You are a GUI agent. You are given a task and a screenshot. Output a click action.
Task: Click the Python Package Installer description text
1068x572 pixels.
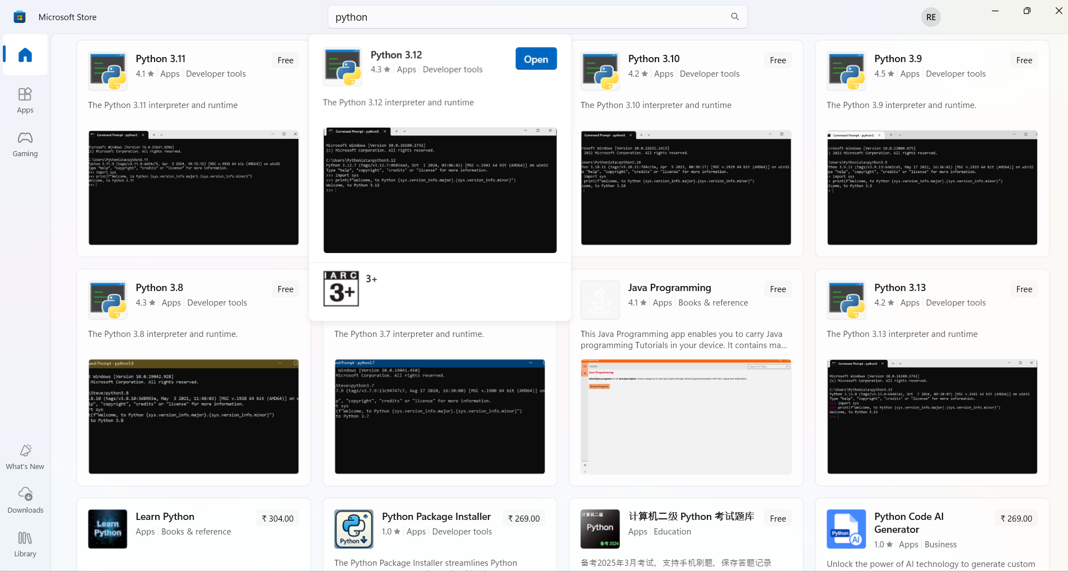(x=426, y=563)
